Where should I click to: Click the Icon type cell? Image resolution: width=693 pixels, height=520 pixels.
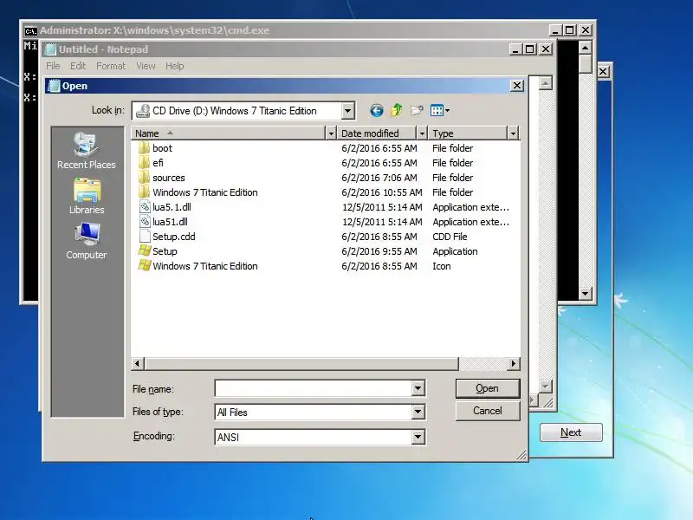point(442,266)
